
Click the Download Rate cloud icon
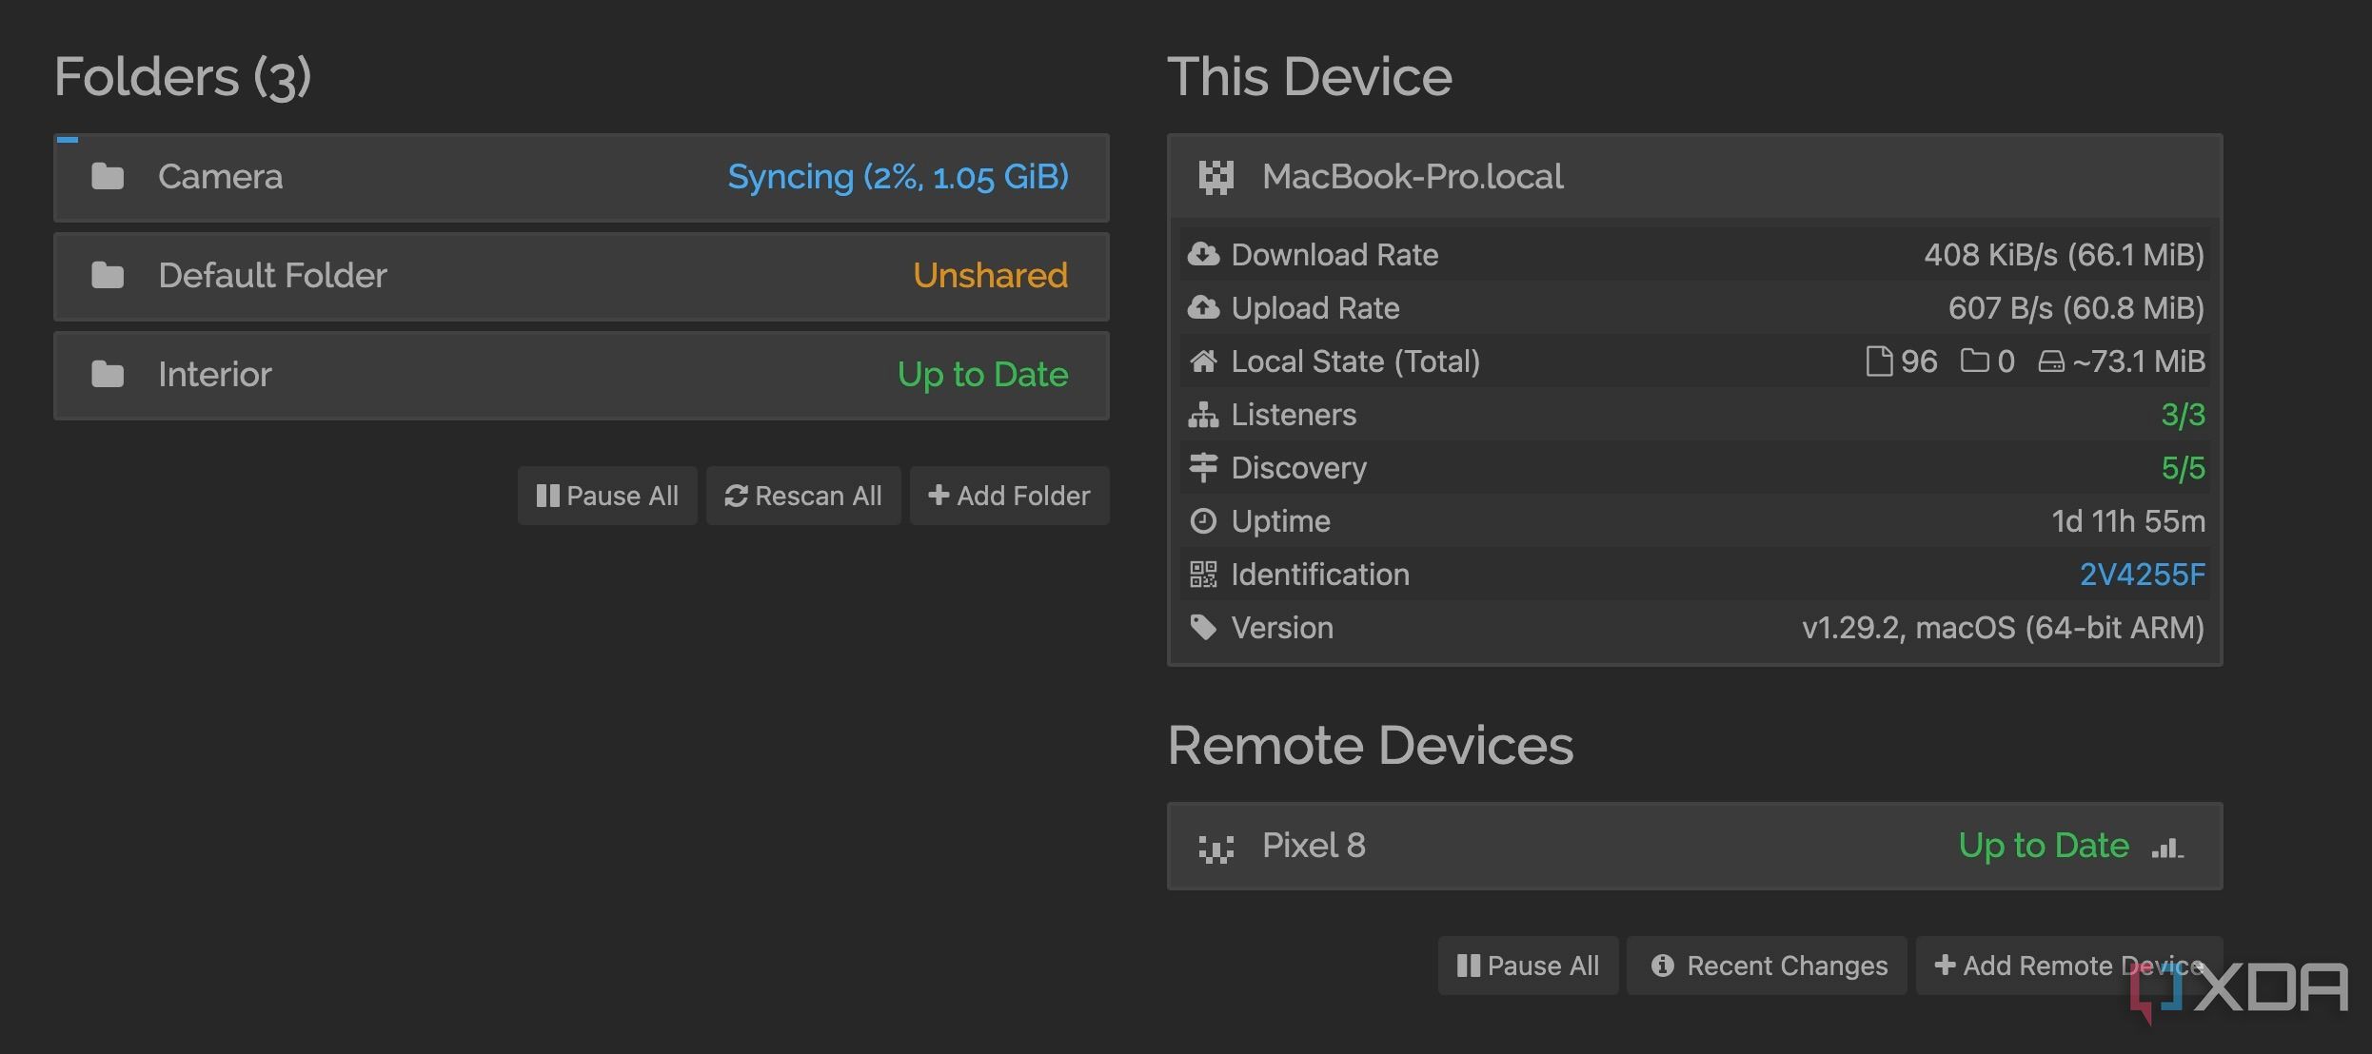pyautogui.click(x=1203, y=255)
